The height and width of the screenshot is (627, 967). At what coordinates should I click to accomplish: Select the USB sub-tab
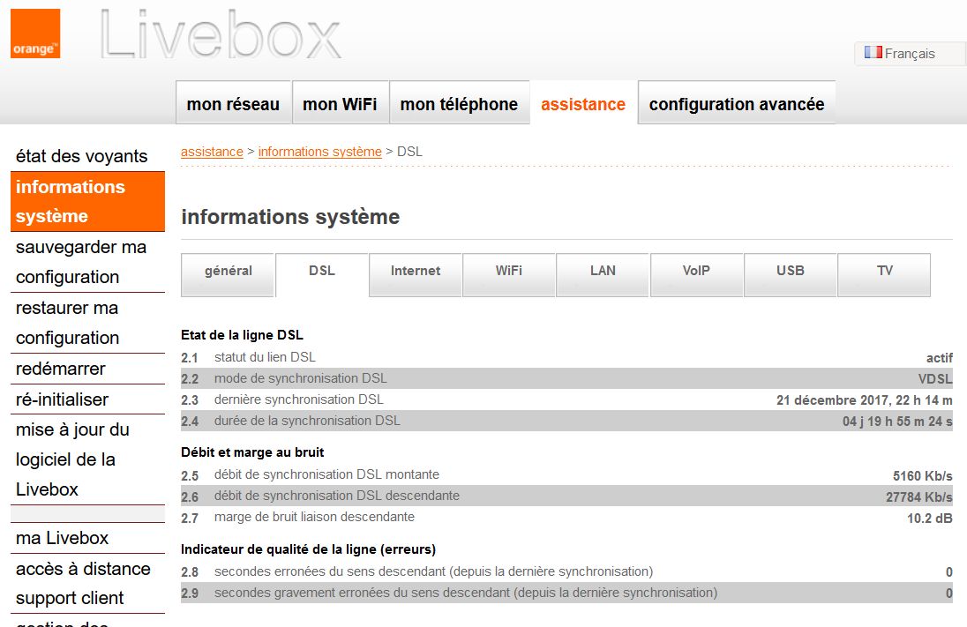pos(790,272)
